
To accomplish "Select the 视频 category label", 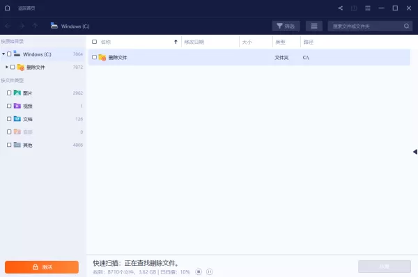I will click(27, 106).
